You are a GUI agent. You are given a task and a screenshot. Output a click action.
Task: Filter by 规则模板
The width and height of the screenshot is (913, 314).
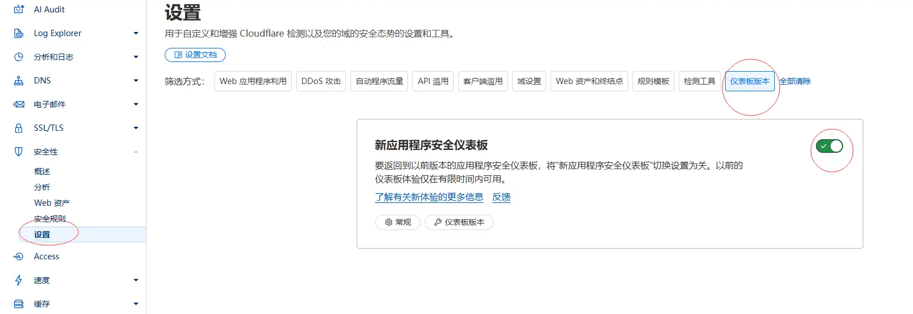coord(653,81)
